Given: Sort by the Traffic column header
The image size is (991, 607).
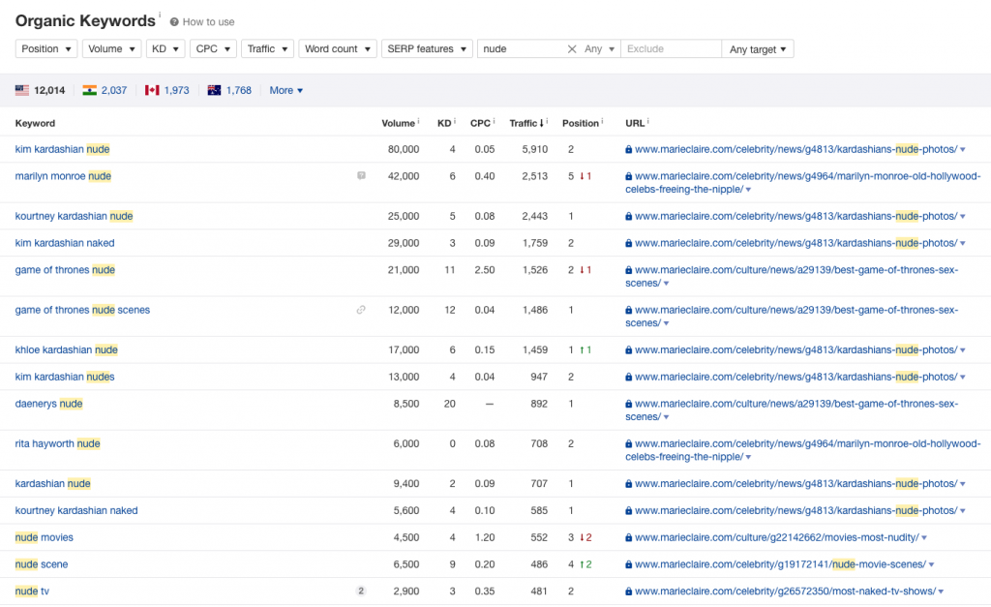Looking at the screenshot, I should (528, 123).
